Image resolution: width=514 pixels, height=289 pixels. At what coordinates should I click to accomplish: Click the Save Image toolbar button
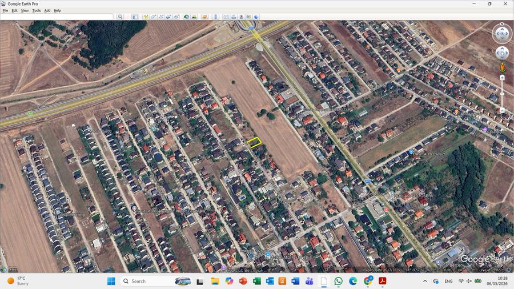241,17
